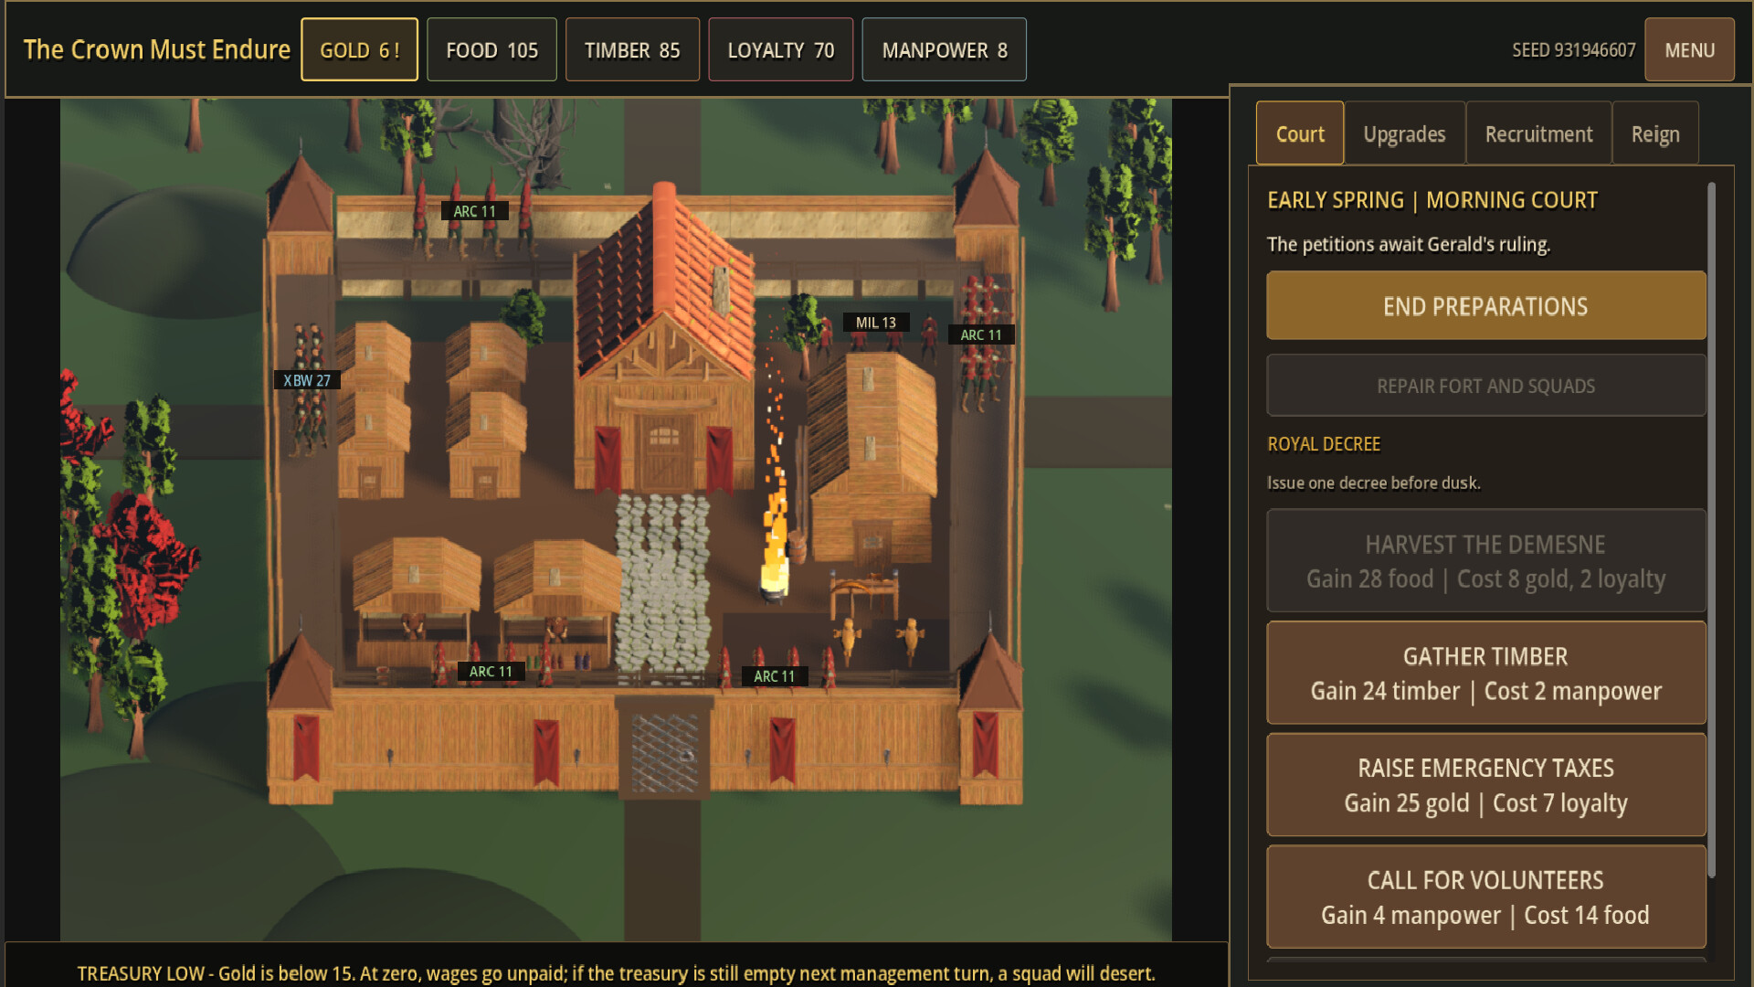
Task: Select ARC 11 squad on north wall
Action: tap(474, 211)
